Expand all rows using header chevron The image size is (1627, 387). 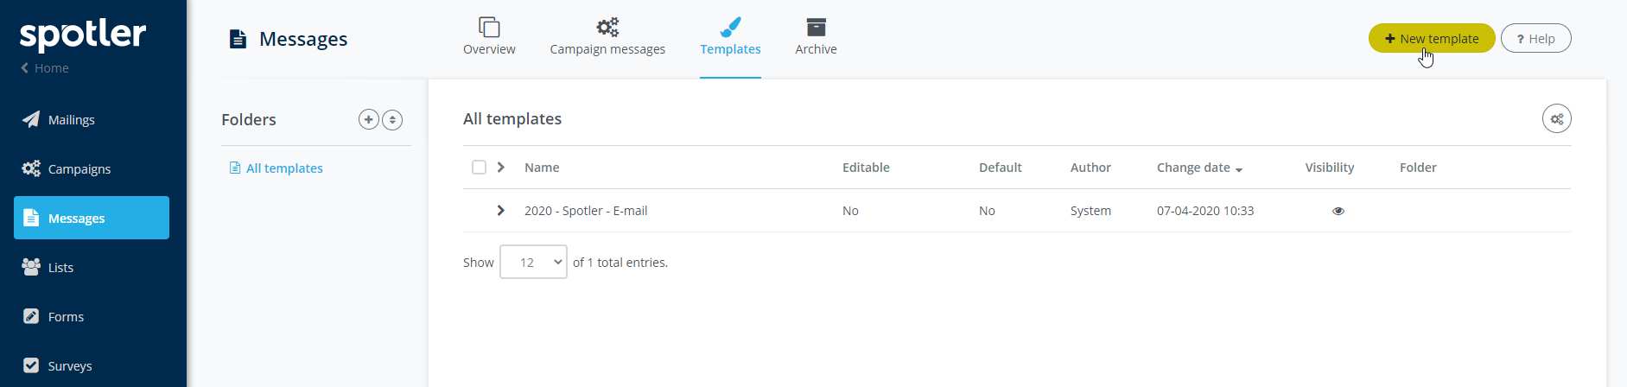[500, 168]
